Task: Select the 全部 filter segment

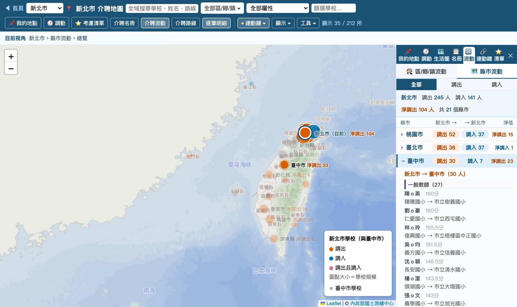Action: point(416,85)
